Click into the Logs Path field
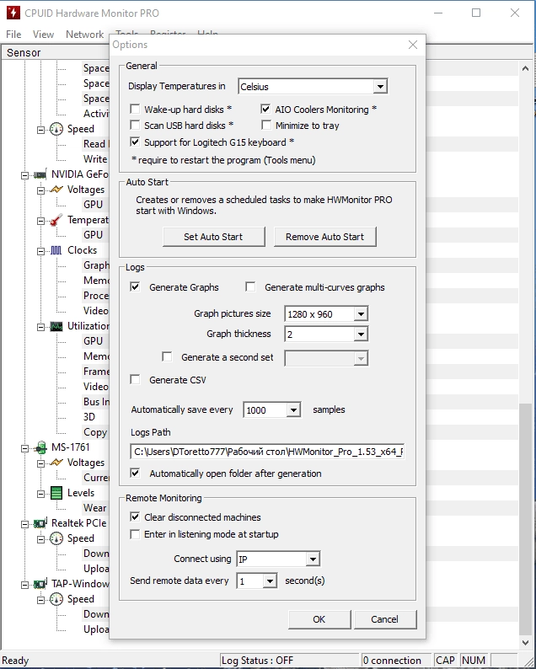The image size is (536, 669). pyautogui.click(x=267, y=452)
